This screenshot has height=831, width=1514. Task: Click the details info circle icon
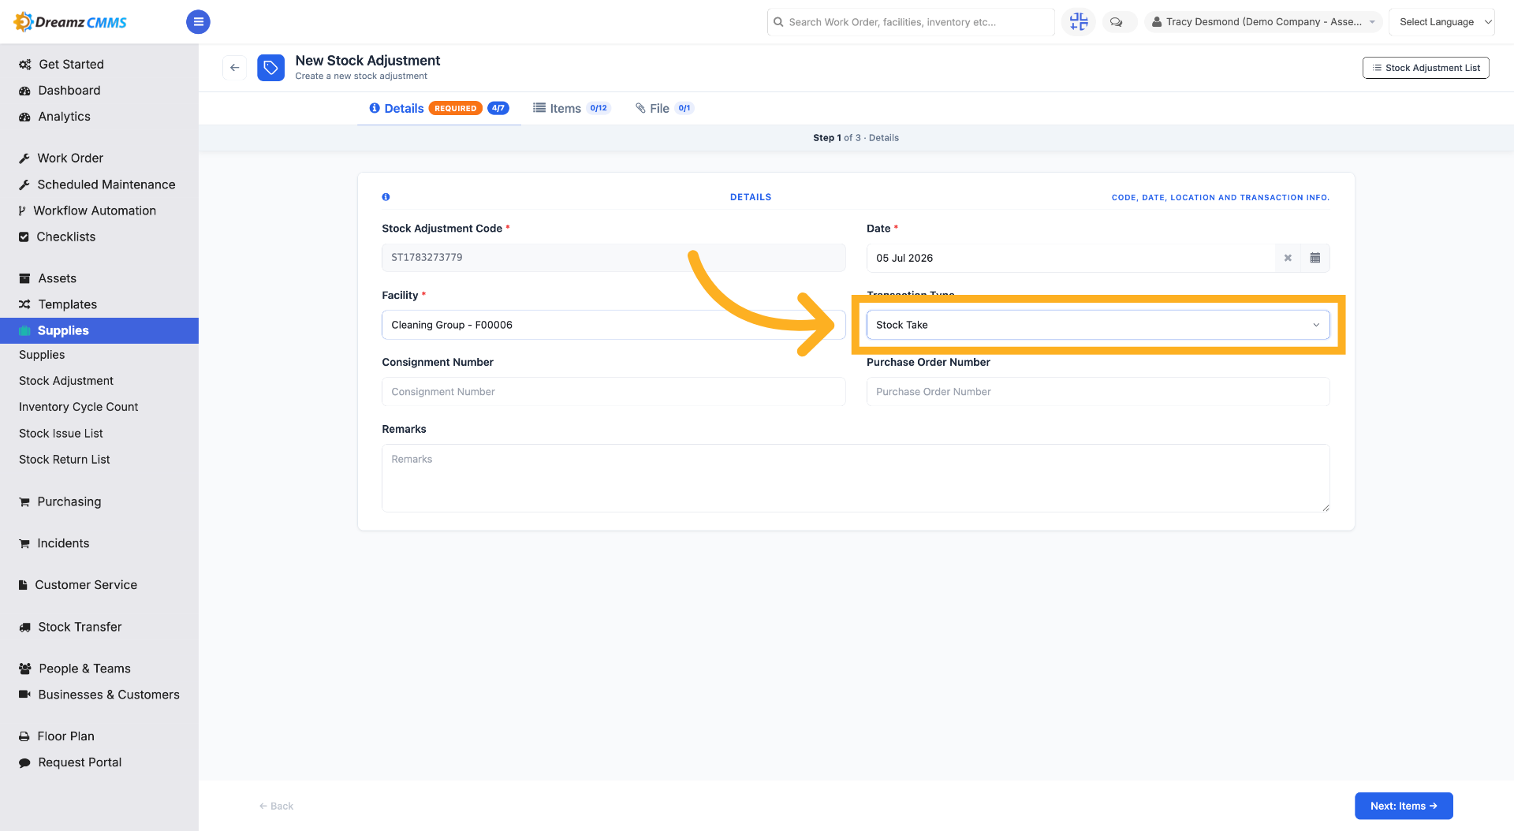[x=386, y=197]
